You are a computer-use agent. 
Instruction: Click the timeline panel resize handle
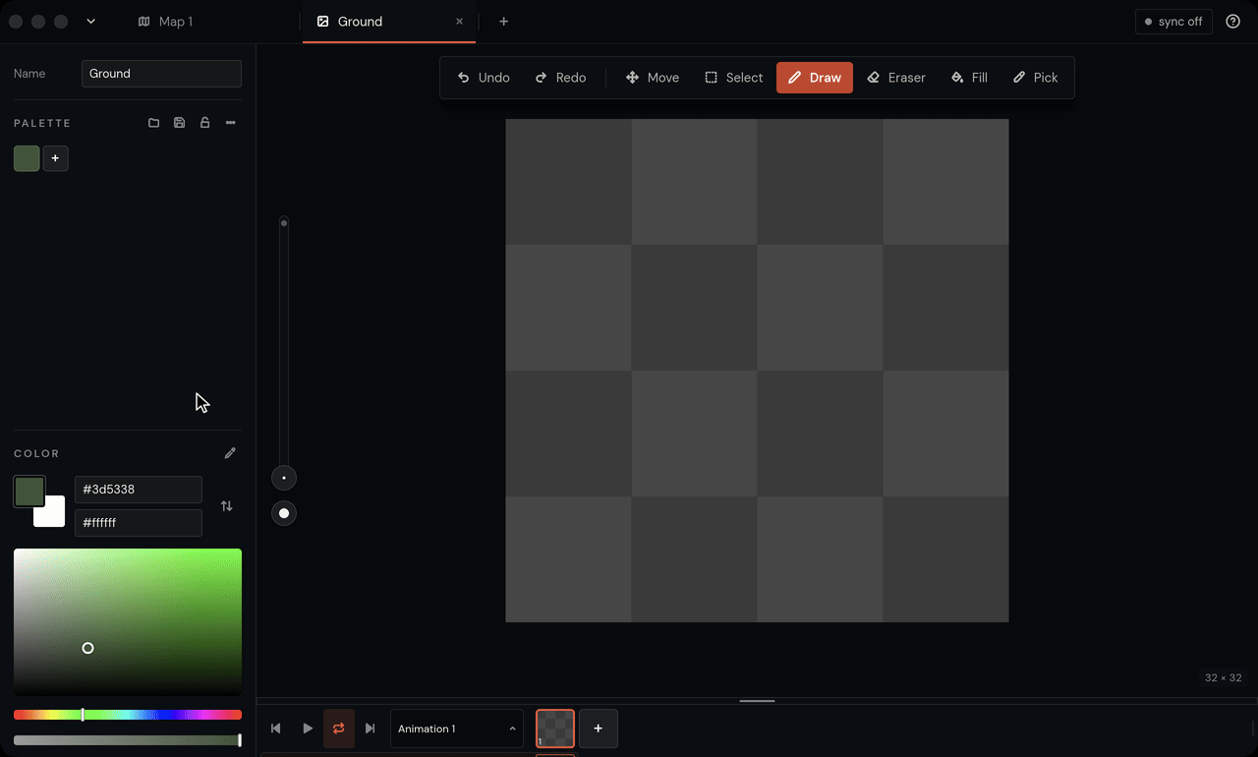(757, 701)
